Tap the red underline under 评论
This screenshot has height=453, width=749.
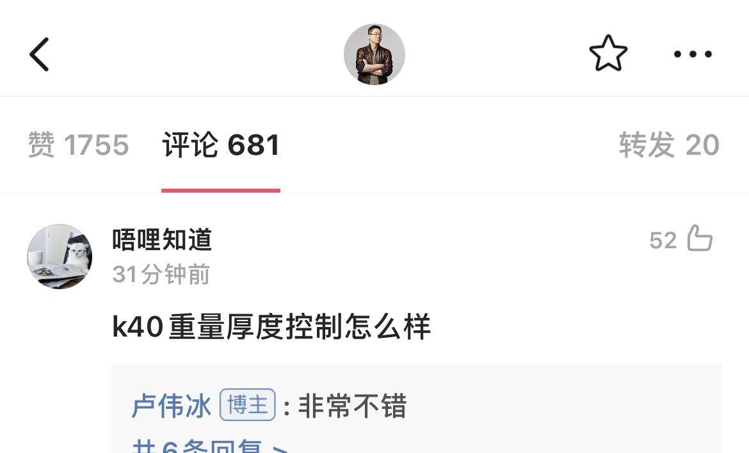click(x=221, y=191)
